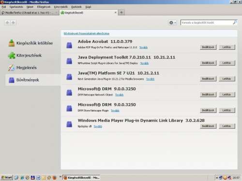Open Beállítások for Java Deployment Toolkit

(x=208, y=63)
